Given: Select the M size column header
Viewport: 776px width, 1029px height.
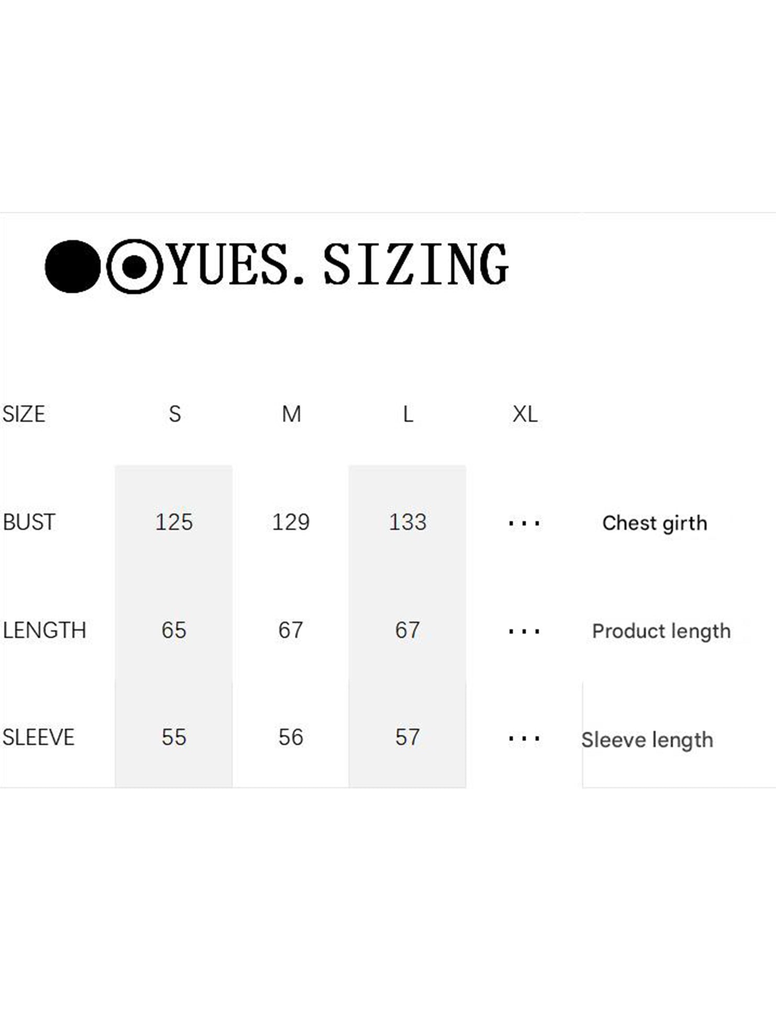Looking at the screenshot, I should [x=291, y=414].
